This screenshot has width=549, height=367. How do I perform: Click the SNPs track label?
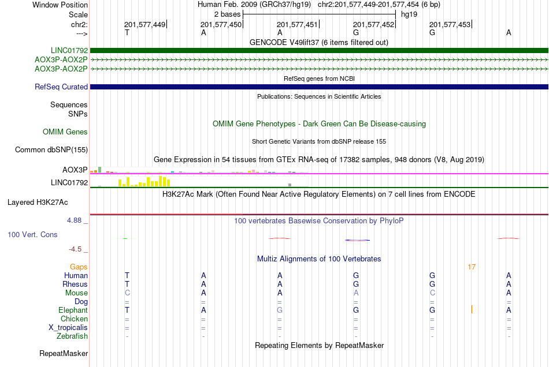[78, 114]
